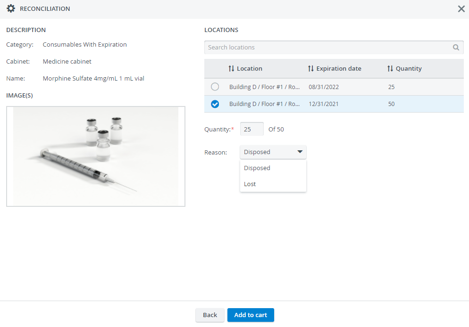The image size is (469, 327).
Task: Click Add to cart button
Action: coord(251,315)
